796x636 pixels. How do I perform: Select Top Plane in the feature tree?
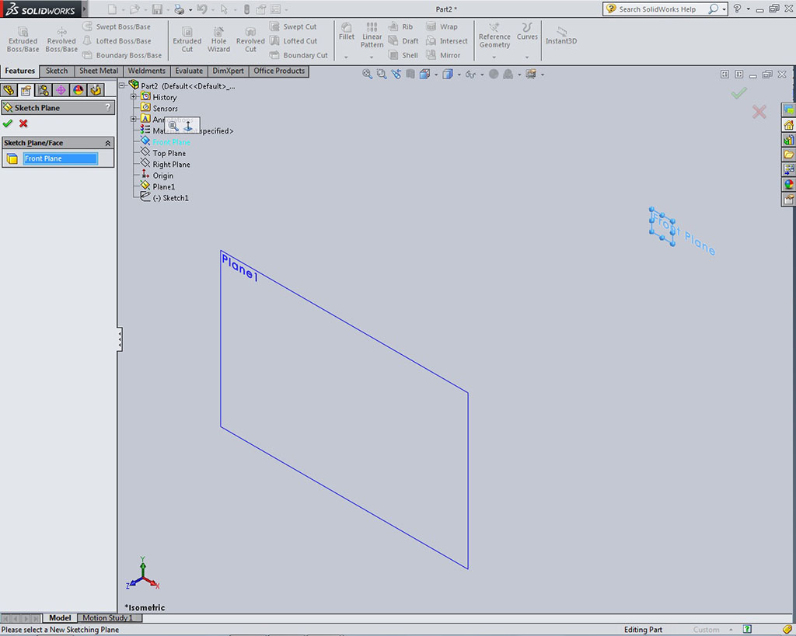point(169,154)
